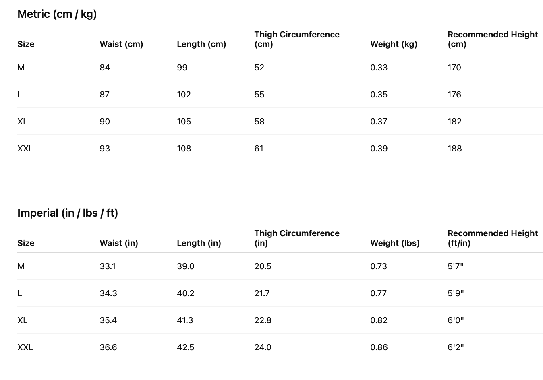543x380 pixels.
Task: Click the Recommended Height (ft/in) header
Action: pyautogui.click(x=492, y=238)
